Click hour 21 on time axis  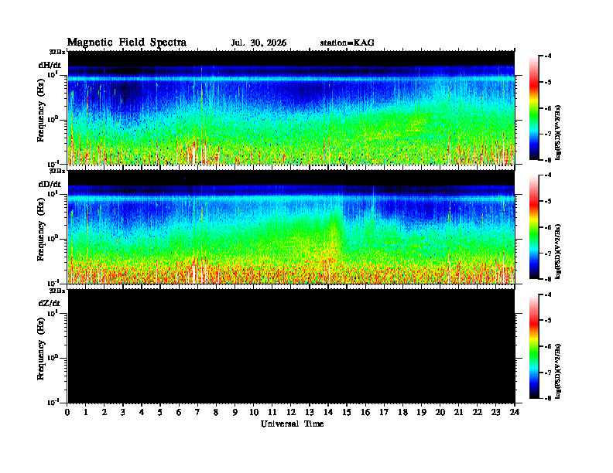pos(458,413)
